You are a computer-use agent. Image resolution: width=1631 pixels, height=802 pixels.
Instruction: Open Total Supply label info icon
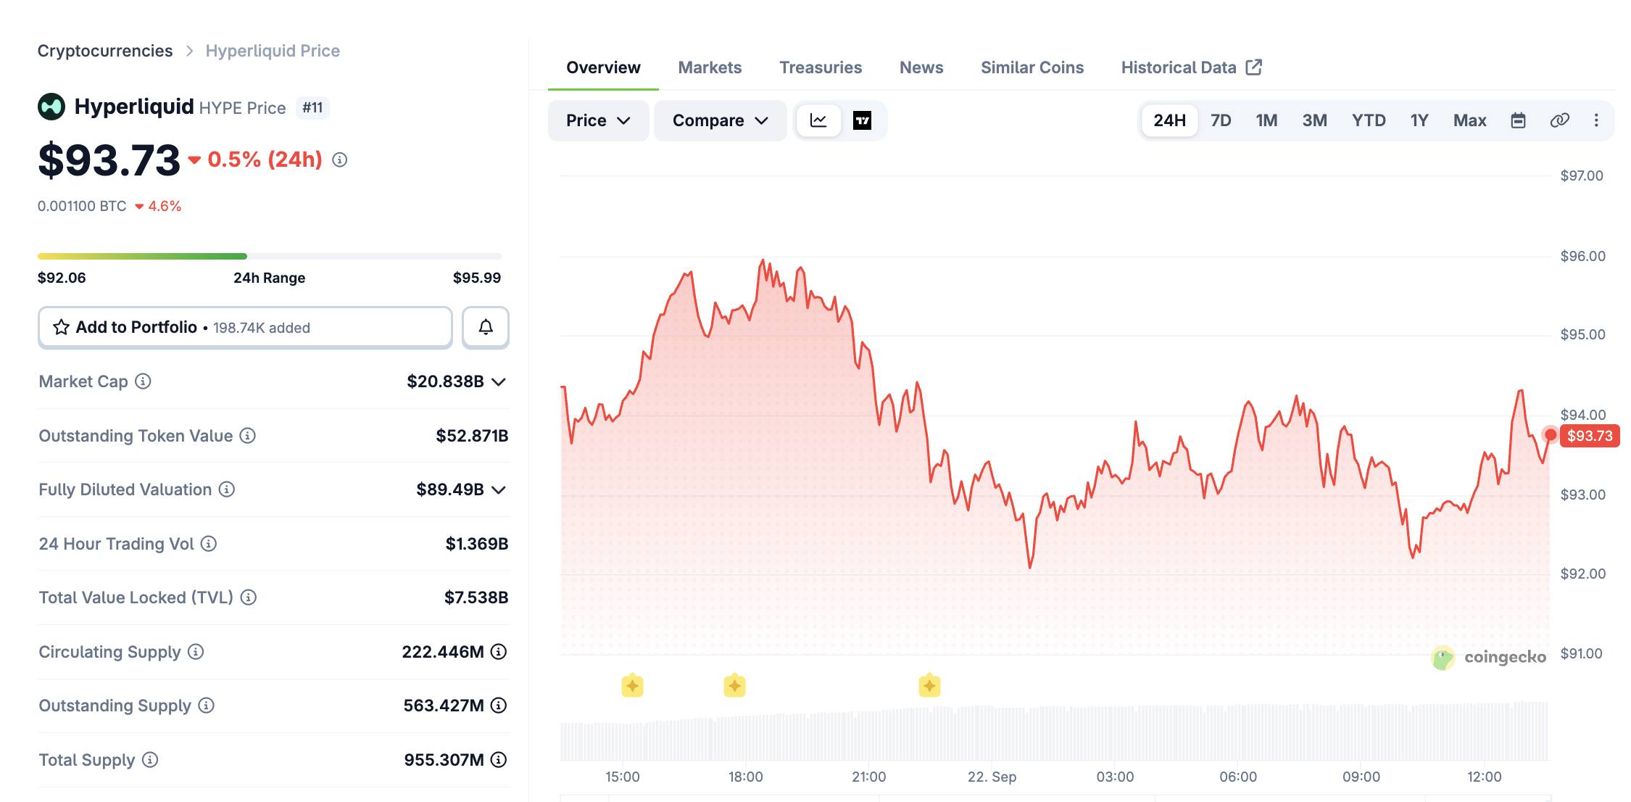150,760
